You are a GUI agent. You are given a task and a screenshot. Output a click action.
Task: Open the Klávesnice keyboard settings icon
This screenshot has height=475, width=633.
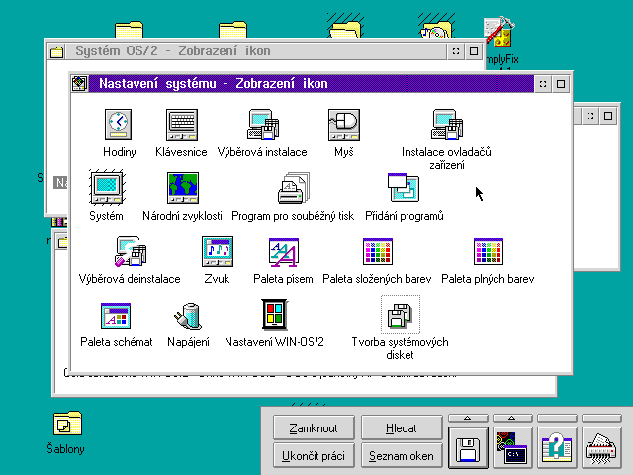pos(182,124)
